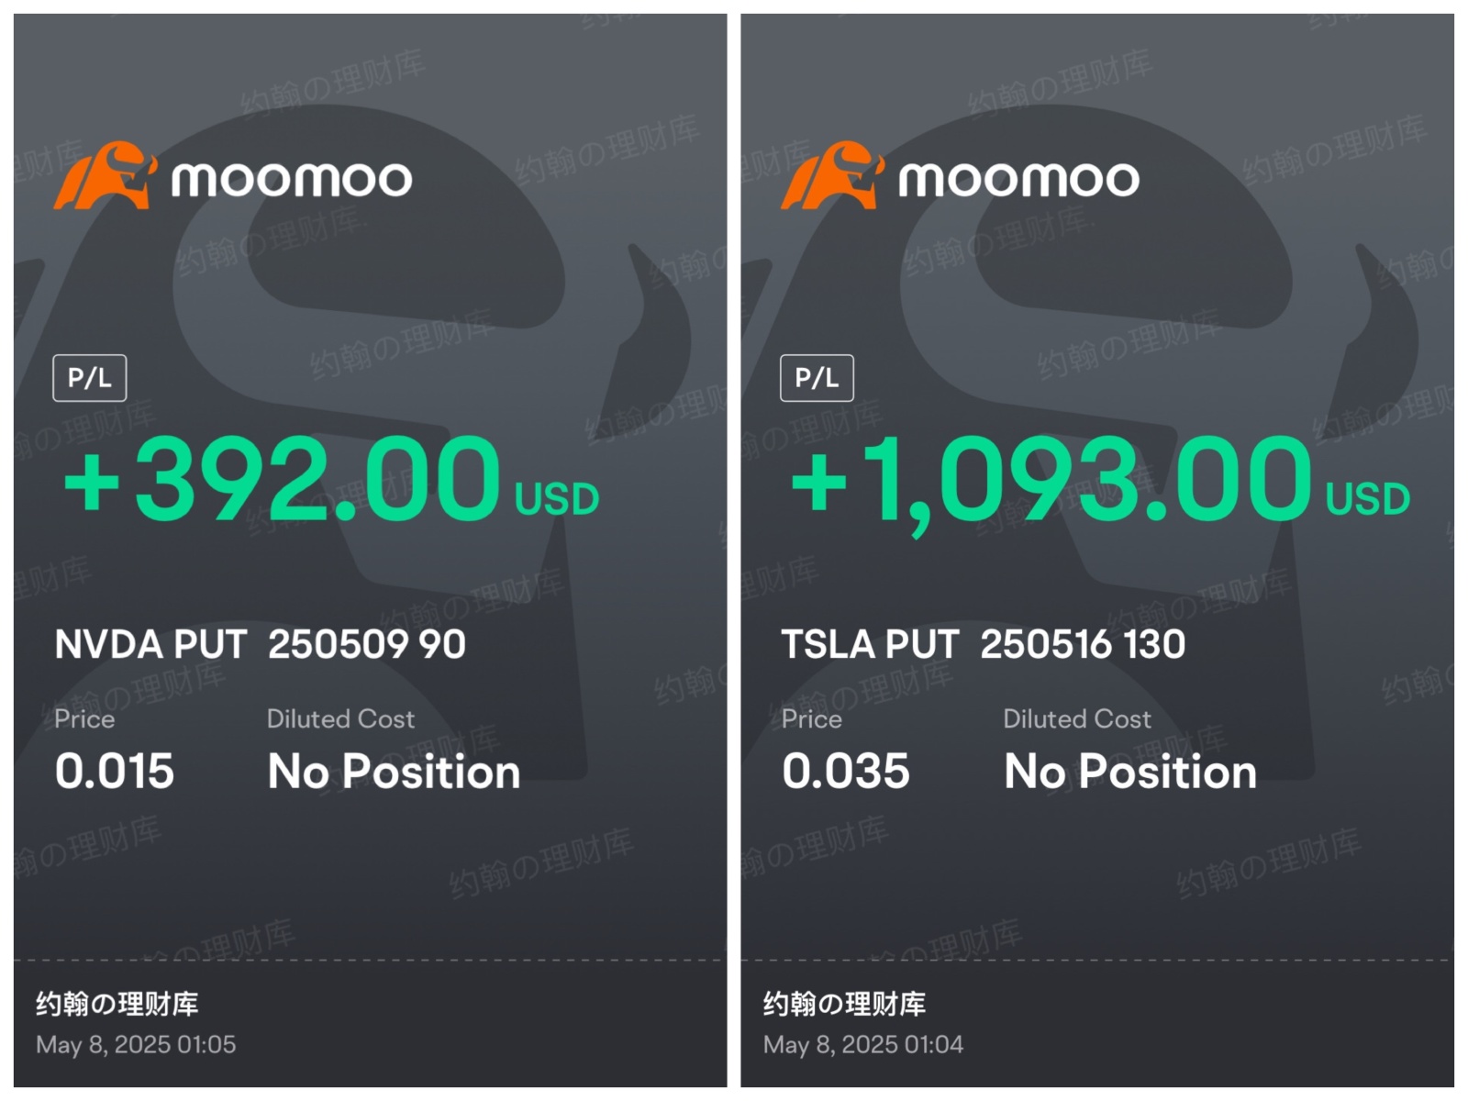Select the P/L badge on NVDA card
This screenshot has width=1468, height=1101.
[90, 378]
